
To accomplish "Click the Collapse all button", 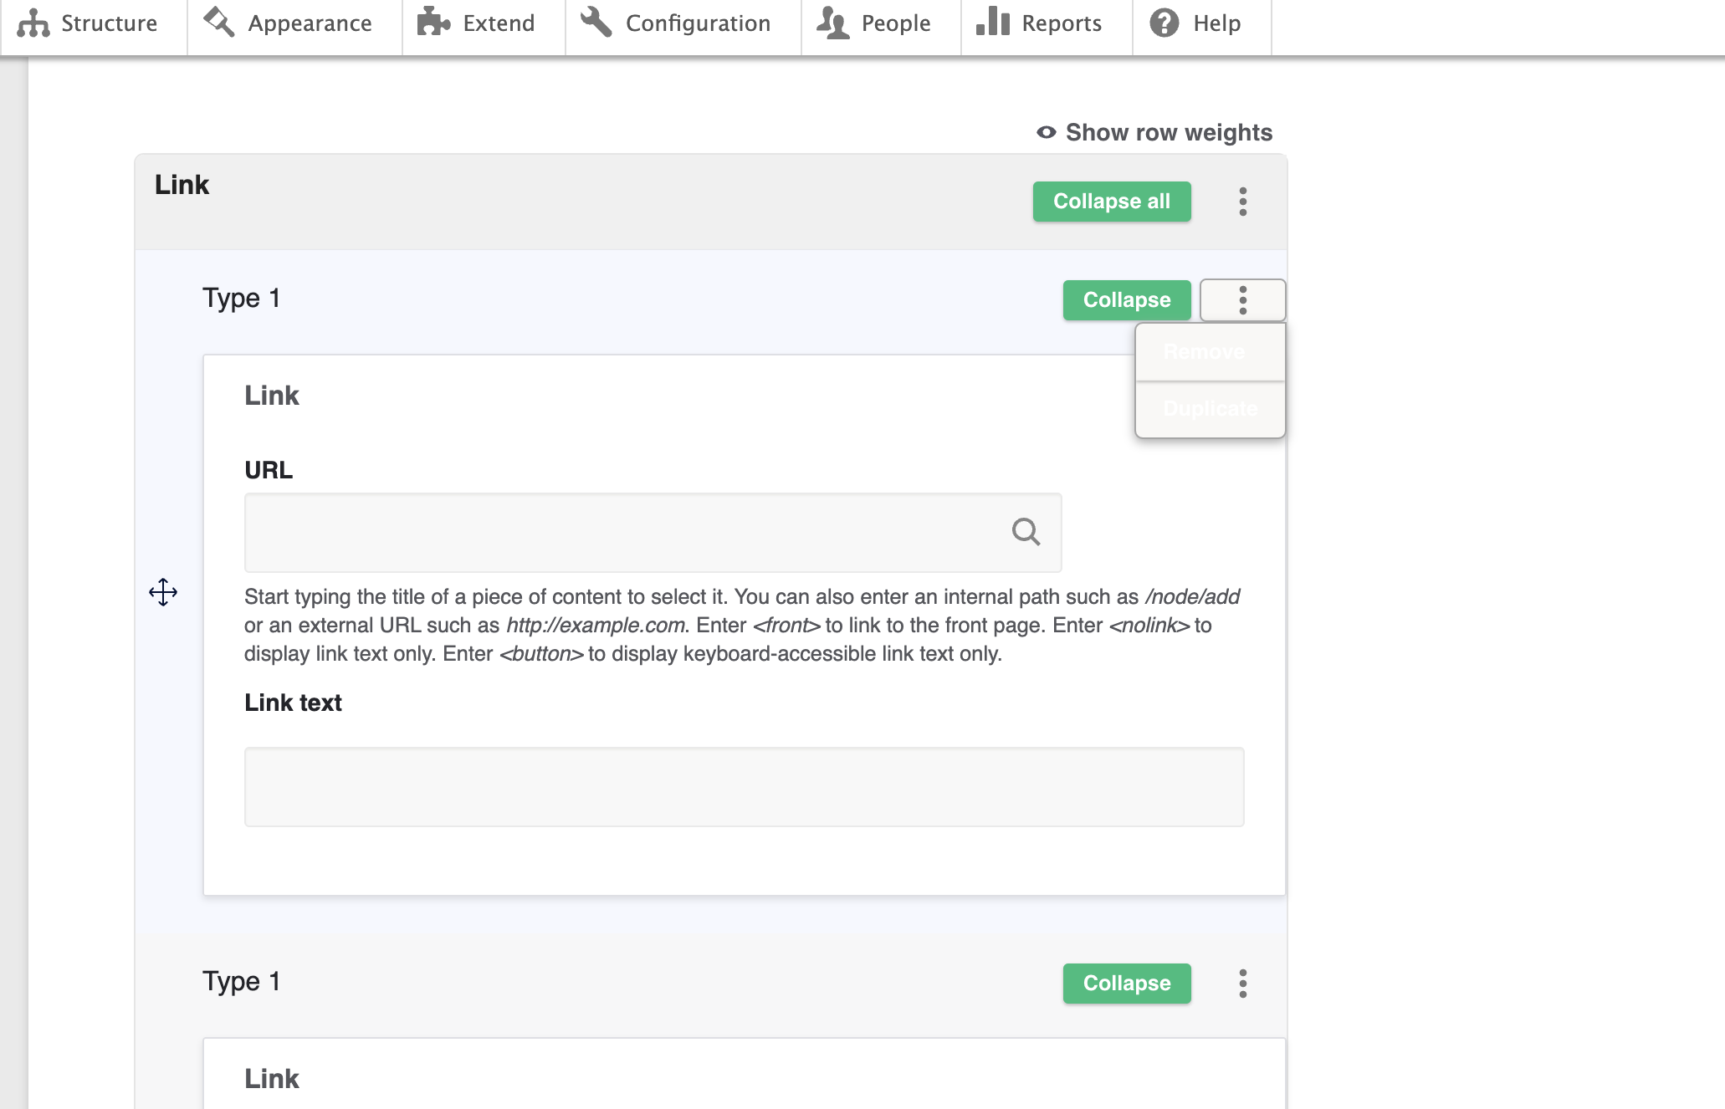I will pyautogui.click(x=1112, y=201).
